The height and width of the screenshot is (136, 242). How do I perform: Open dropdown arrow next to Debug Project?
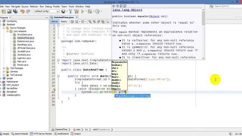coord(93,11)
